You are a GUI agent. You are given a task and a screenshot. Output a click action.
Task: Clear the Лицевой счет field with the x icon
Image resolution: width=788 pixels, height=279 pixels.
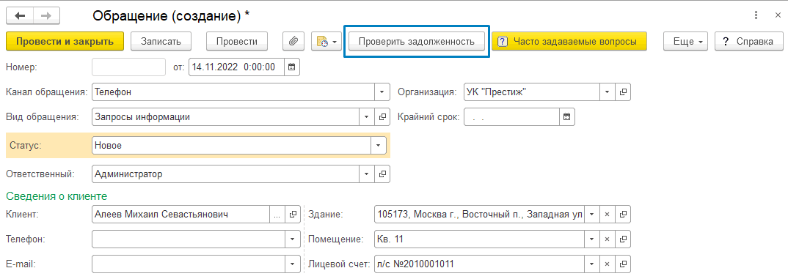607,264
